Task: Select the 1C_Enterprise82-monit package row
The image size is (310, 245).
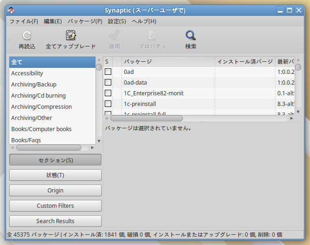Action: (199, 93)
